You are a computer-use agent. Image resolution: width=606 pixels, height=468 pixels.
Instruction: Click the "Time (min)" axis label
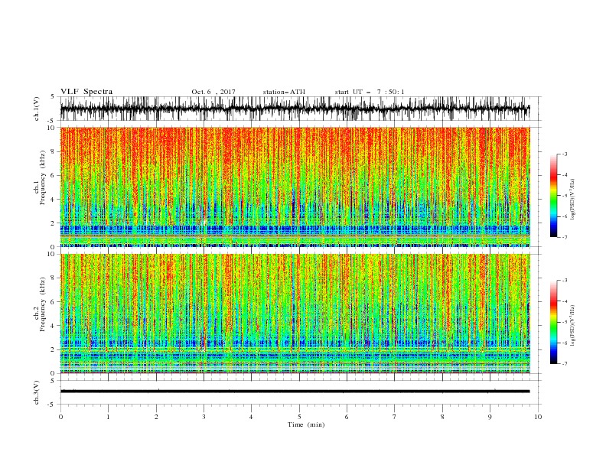pos(306,424)
